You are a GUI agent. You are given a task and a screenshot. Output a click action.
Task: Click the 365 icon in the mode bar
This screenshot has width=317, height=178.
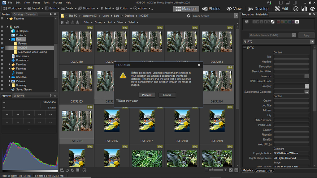click(296, 9)
